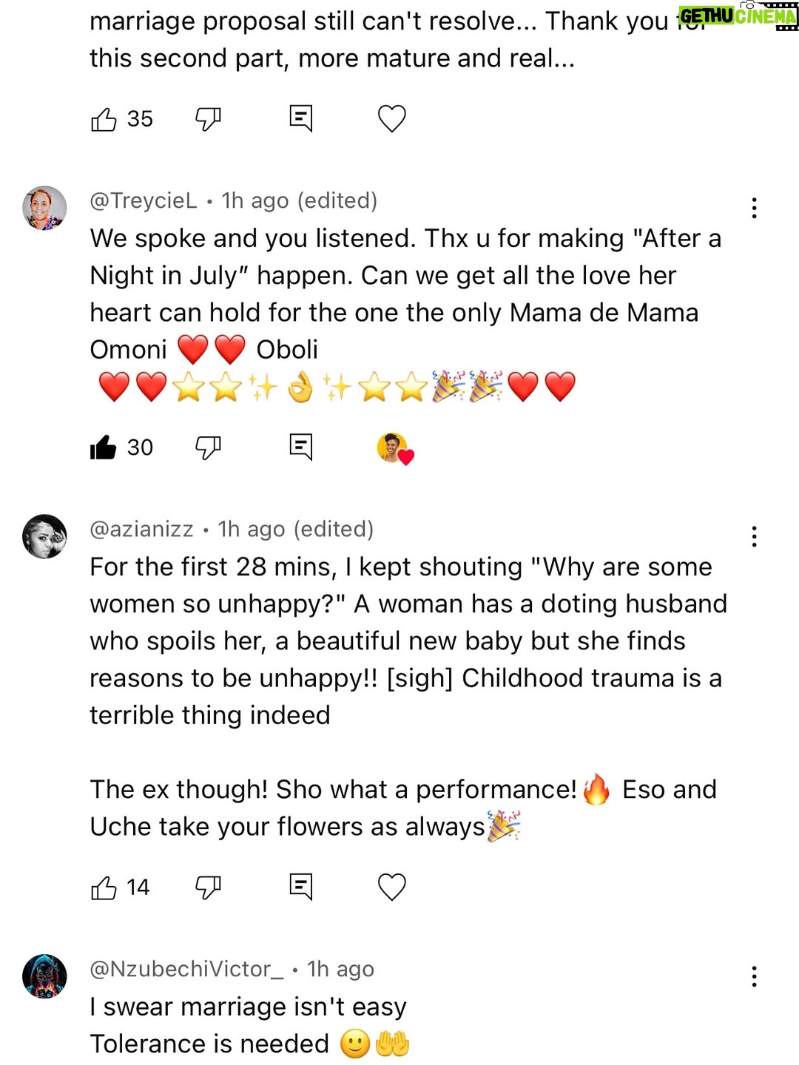This screenshot has height=1065, width=799.
Task: Like the @azianizz comment with 14 likes
Action: point(104,887)
